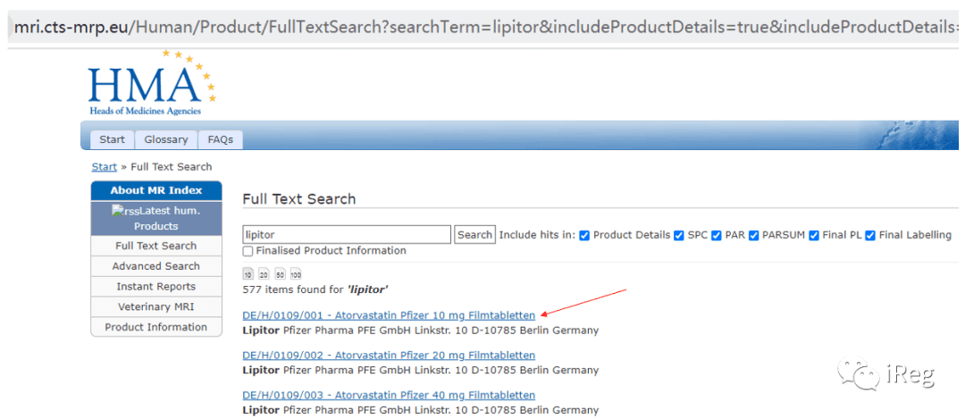Screen dimensions: 965x419
Task: Show 20 results per page icon
Action: [x=264, y=274]
